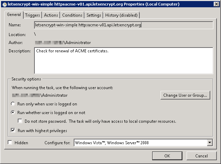Select the General tab
The width and height of the screenshot is (221, 164).
point(14,15)
